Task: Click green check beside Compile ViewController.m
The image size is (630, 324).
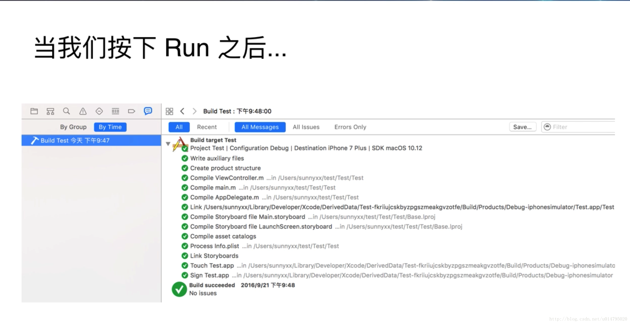Action: coord(185,178)
